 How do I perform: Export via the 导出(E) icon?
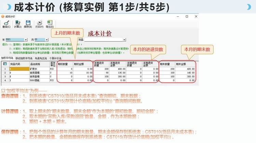(x=50, y=23)
